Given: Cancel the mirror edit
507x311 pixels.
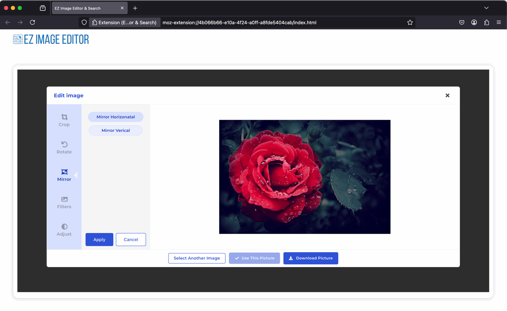Looking at the screenshot, I should (x=131, y=239).
